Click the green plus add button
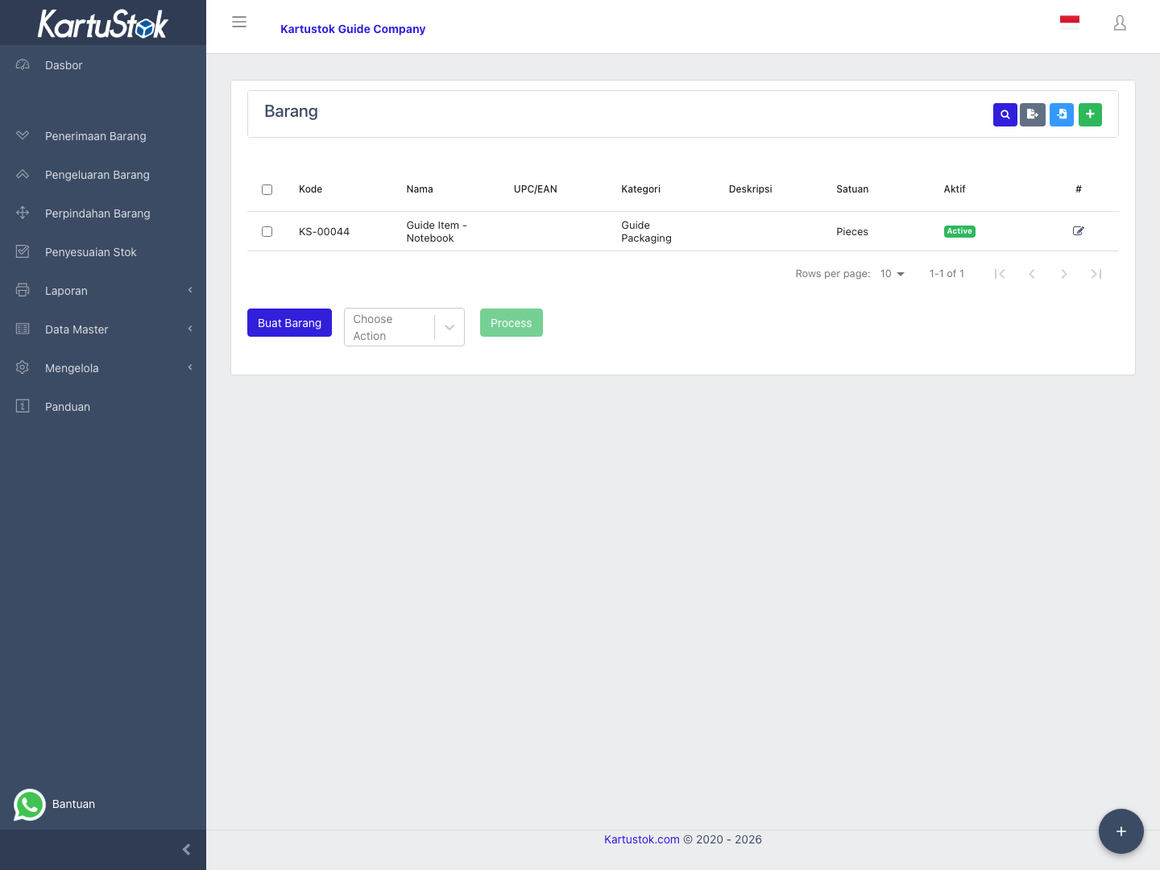The height and width of the screenshot is (870, 1160). click(x=1090, y=114)
